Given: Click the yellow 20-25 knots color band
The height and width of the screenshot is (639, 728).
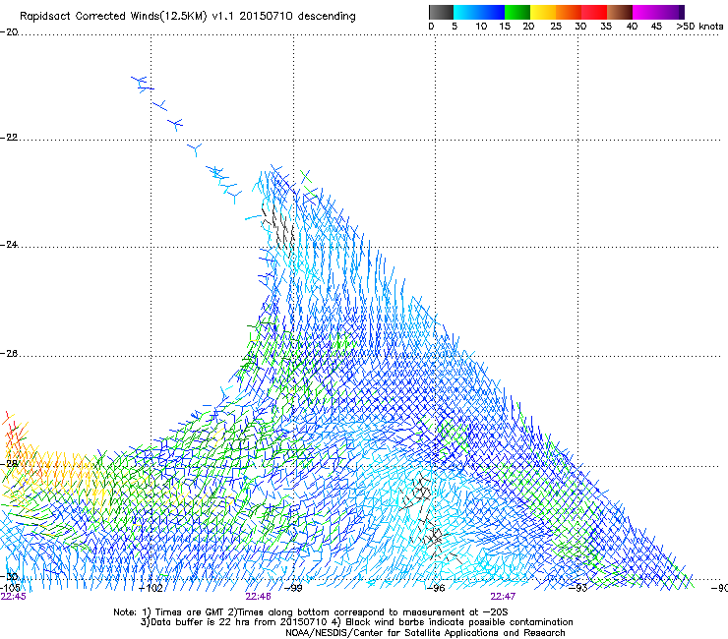Looking at the screenshot, I should click(543, 12).
